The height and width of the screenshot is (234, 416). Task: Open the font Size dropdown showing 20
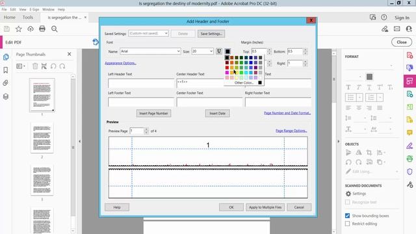click(202, 51)
